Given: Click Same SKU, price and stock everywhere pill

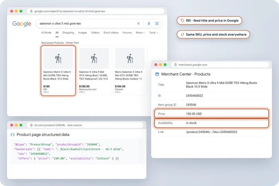Looking at the screenshot, I should coord(213,35).
